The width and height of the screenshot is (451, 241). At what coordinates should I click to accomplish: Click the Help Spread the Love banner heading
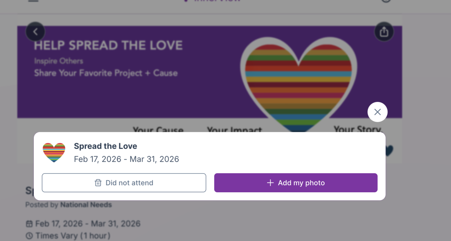[108, 46]
